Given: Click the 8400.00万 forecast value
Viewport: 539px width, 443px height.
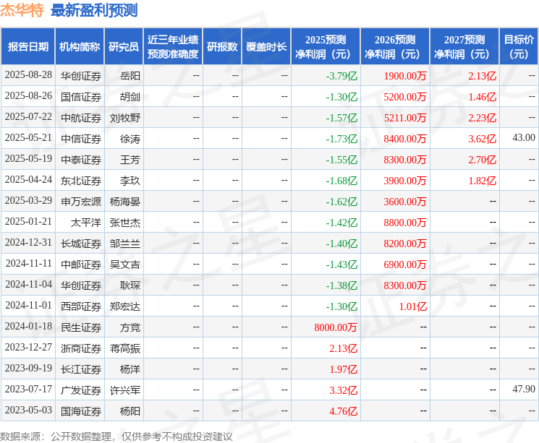Looking at the screenshot, I should (405, 139).
